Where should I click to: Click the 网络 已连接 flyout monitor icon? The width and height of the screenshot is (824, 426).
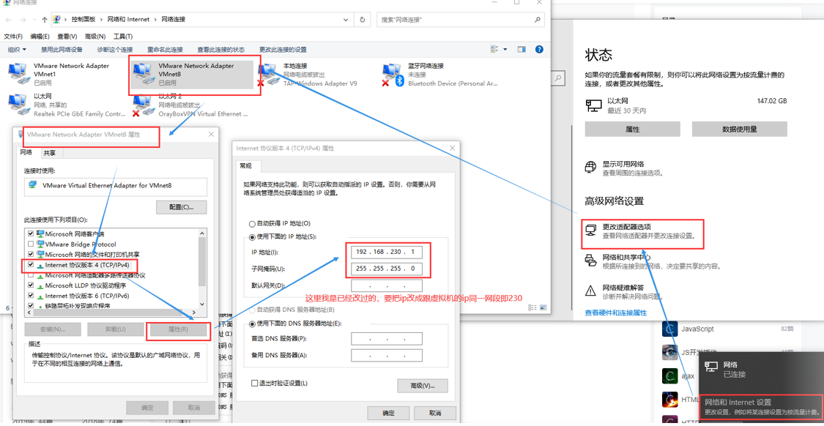[x=711, y=367]
